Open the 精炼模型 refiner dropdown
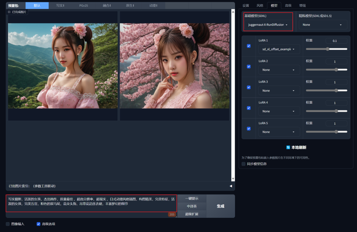 click(x=323, y=24)
